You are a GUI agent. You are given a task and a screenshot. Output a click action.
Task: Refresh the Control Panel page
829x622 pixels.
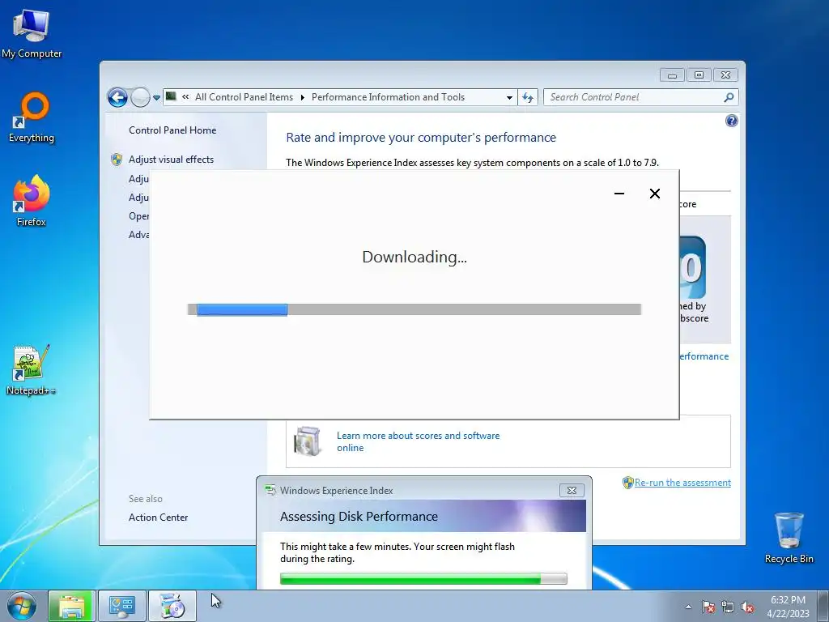pos(528,97)
